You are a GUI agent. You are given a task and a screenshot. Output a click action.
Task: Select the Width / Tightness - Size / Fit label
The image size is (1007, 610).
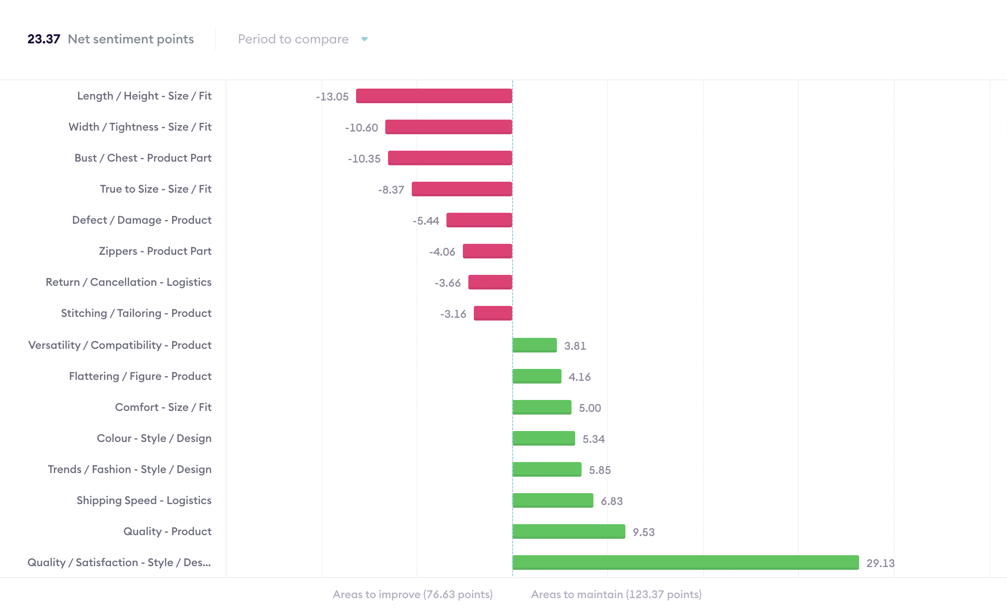pos(140,127)
